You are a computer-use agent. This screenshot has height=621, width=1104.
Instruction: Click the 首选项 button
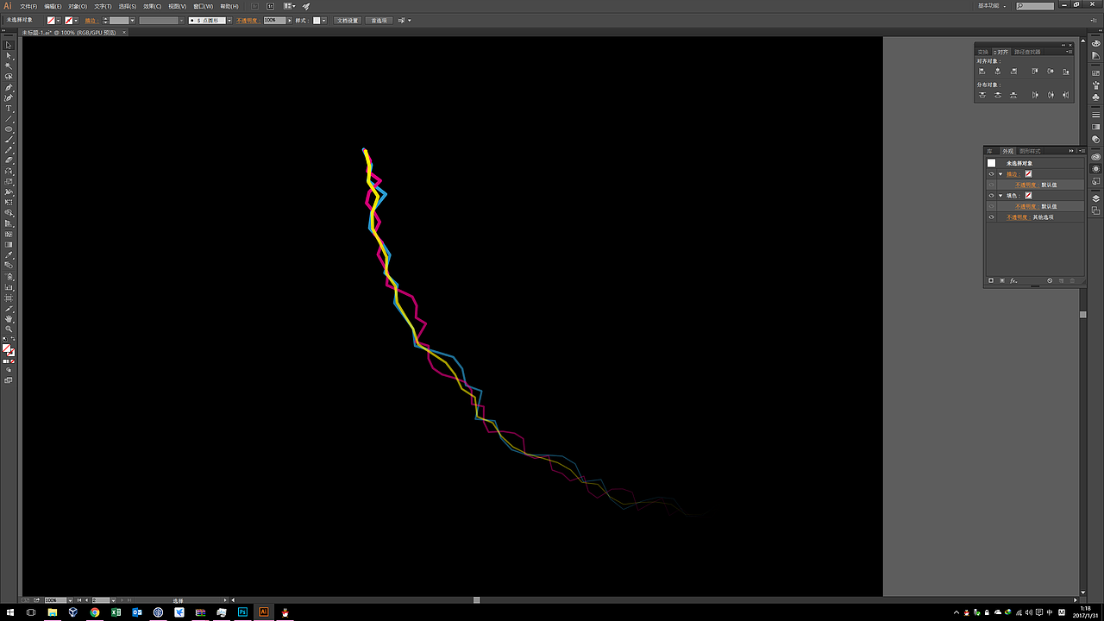(x=380, y=20)
